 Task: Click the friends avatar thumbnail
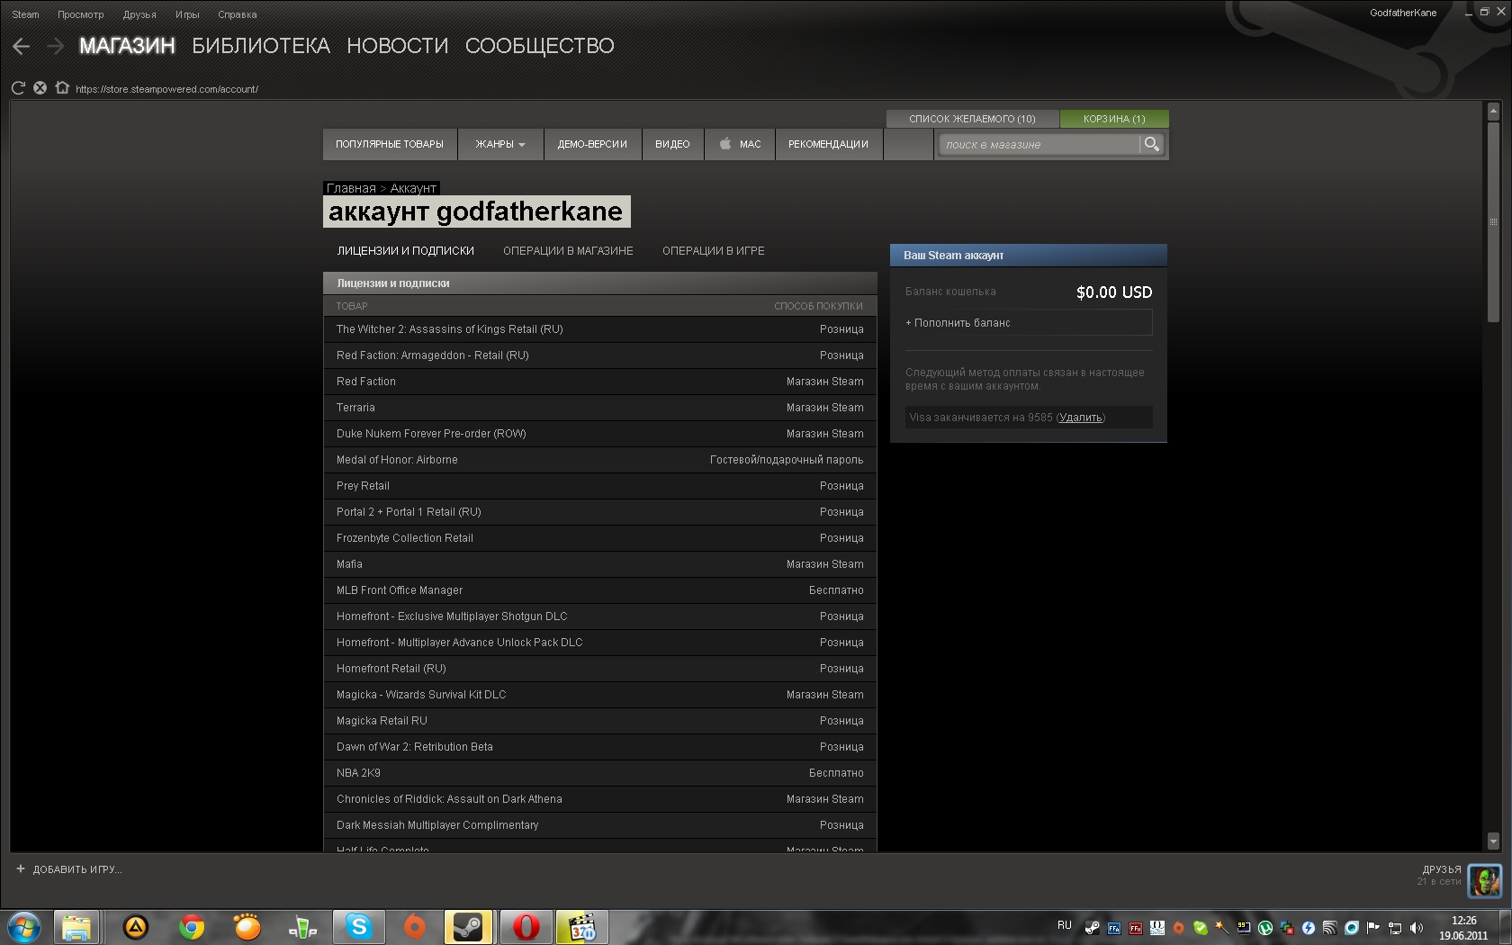click(1484, 880)
